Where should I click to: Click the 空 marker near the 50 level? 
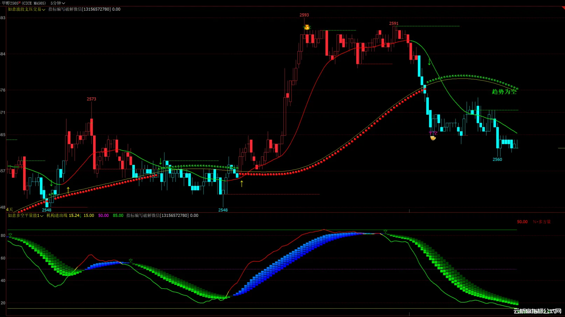[x=130, y=261]
